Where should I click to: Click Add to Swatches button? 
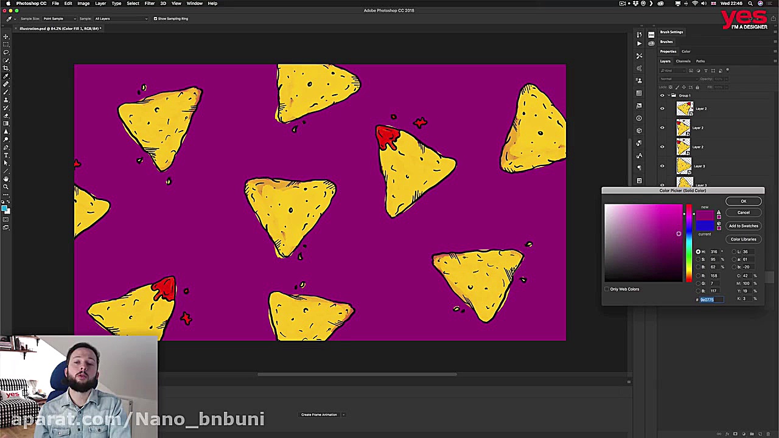(743, 226)
